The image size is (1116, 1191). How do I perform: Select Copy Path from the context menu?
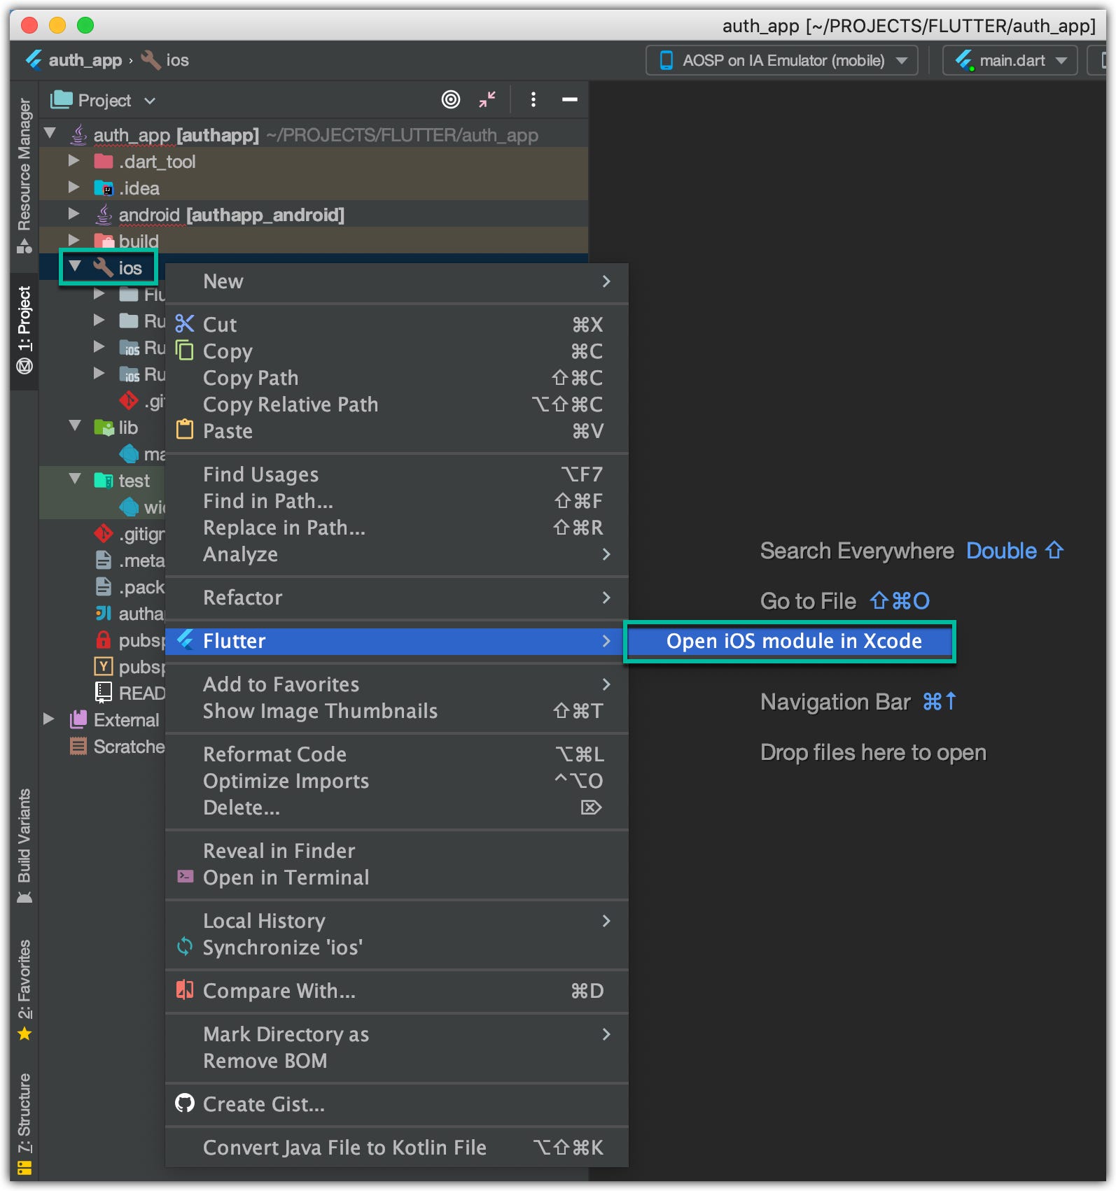click(x=397, y=378)
